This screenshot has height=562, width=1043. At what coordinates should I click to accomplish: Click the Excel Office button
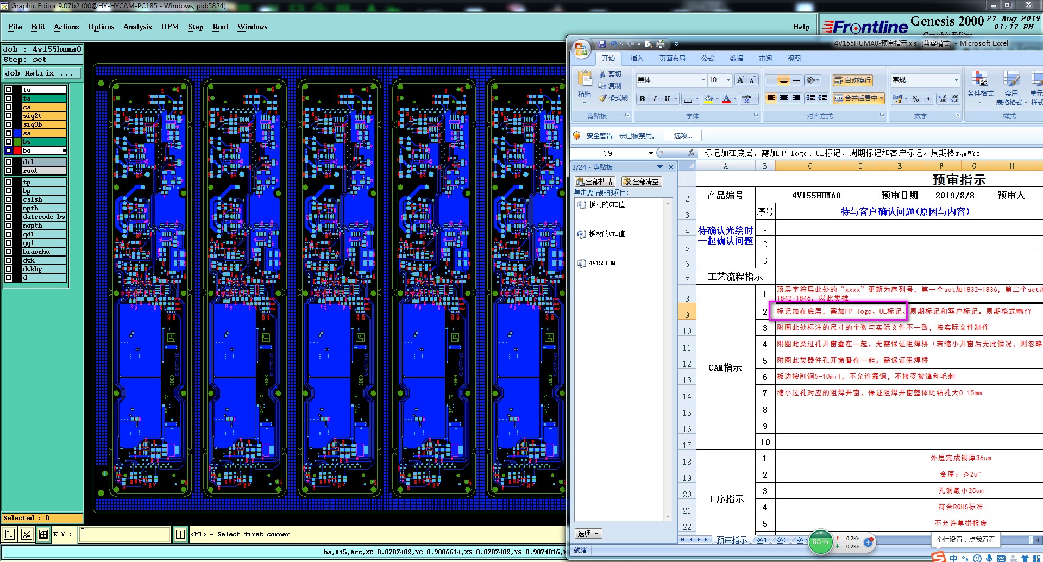581,49
